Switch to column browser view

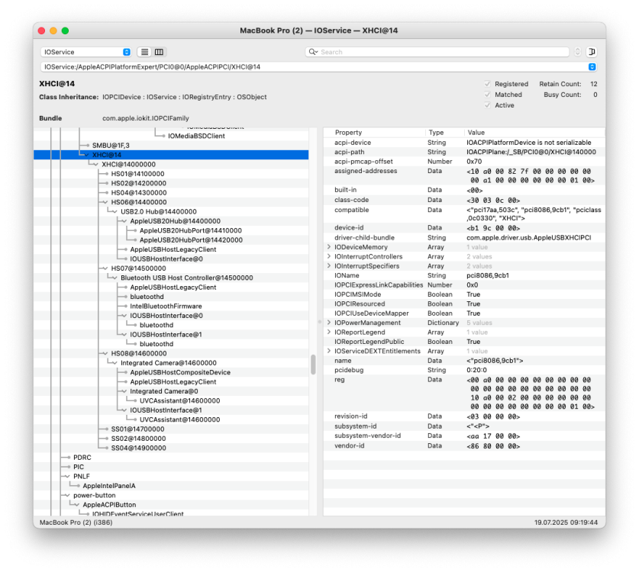pos(160,52)
